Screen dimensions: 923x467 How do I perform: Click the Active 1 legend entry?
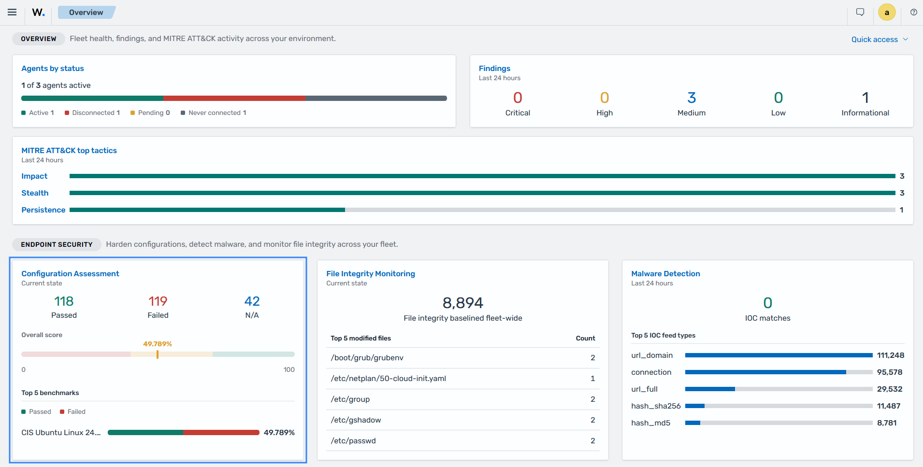pyautogui.click(x=38, y=113)
